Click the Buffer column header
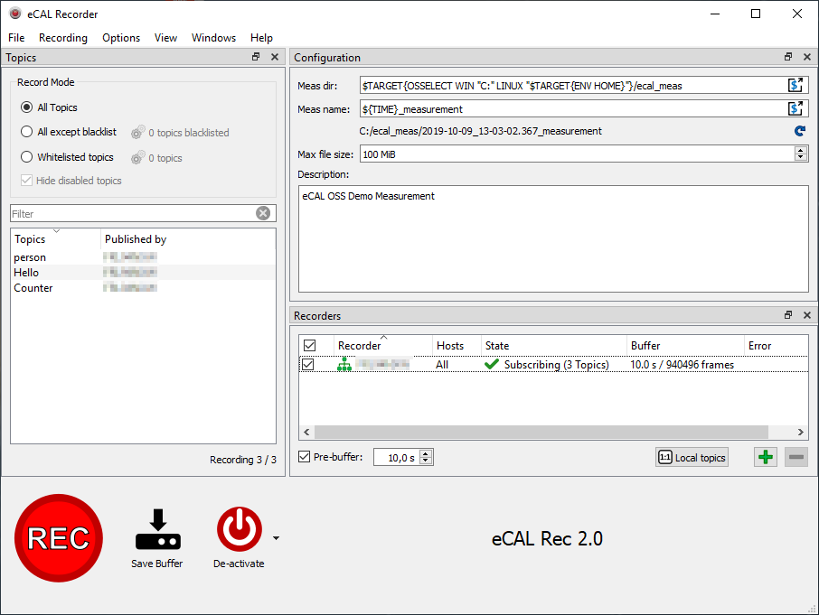 point(685,345)
